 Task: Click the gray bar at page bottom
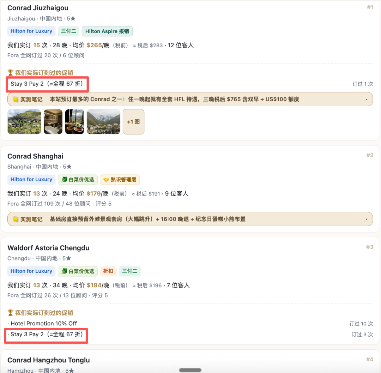(190, 370)
